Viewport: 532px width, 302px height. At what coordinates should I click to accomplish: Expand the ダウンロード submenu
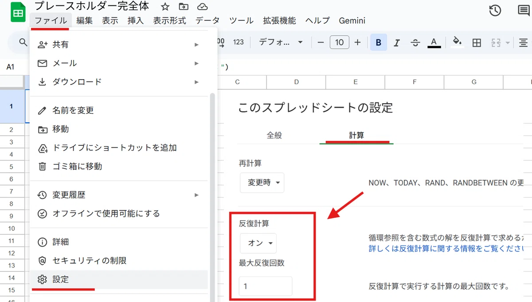click(119, 82)
